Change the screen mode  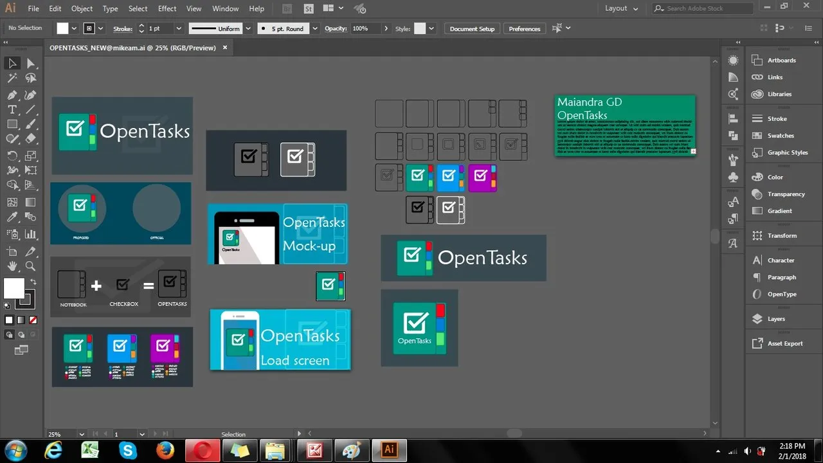pos(21,350)
